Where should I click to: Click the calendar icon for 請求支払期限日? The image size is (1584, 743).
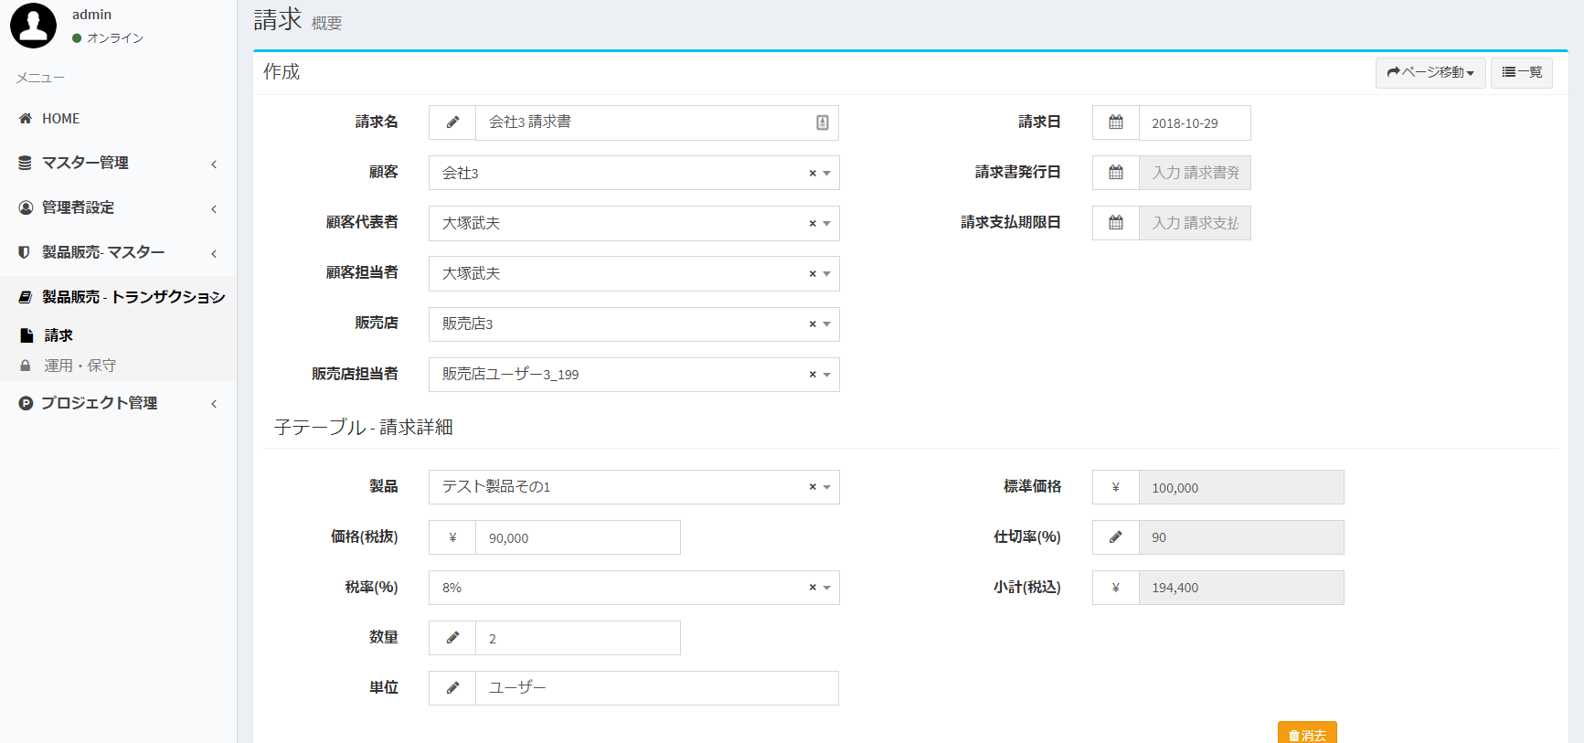[1115, 223]
